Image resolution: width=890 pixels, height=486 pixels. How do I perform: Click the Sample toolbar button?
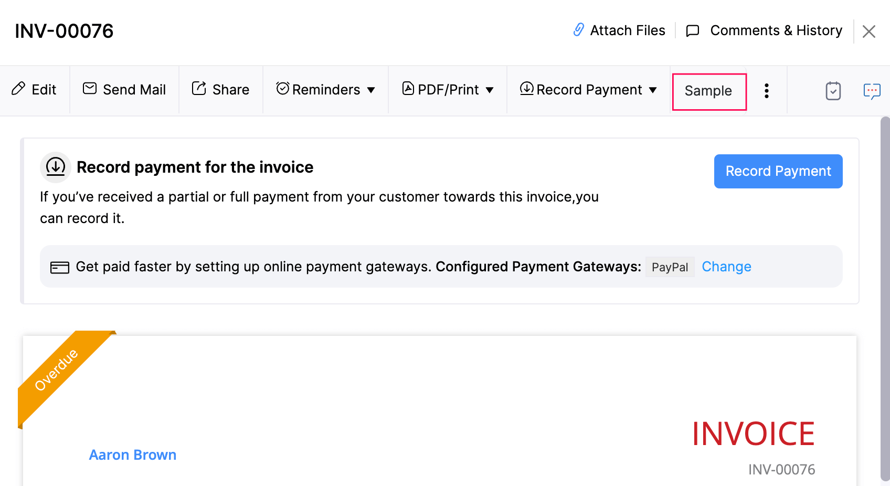[x=708, y=91]
